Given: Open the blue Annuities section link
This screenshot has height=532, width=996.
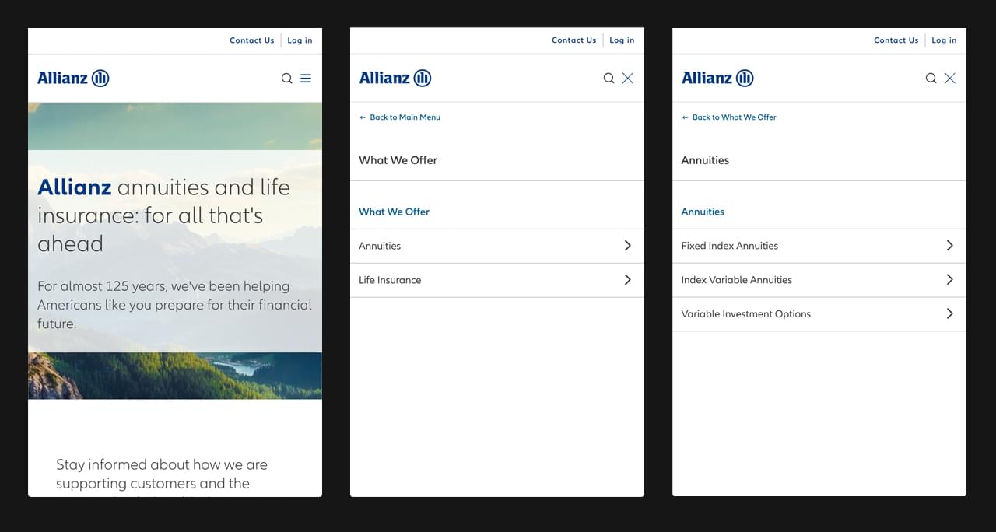Looking at the screenshot, I should tap(703, 212).
